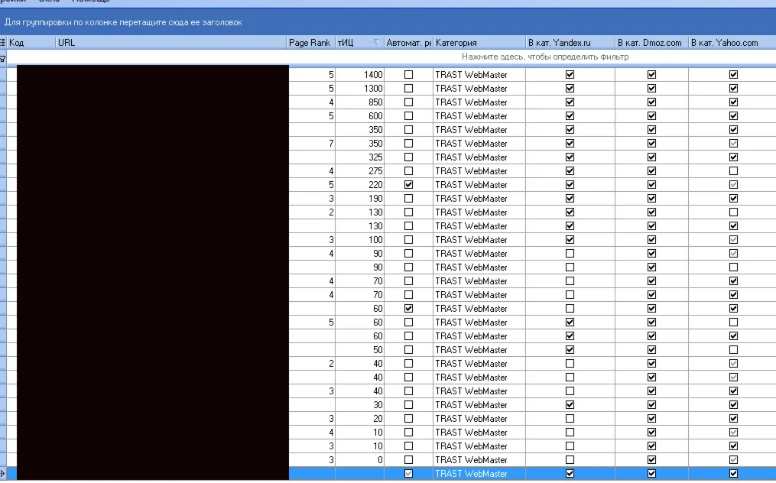The width and height of the screenshot is (776, 483).
Task: Click the sort indicator on the тИЦ column
Action: [x=376, y=43]
